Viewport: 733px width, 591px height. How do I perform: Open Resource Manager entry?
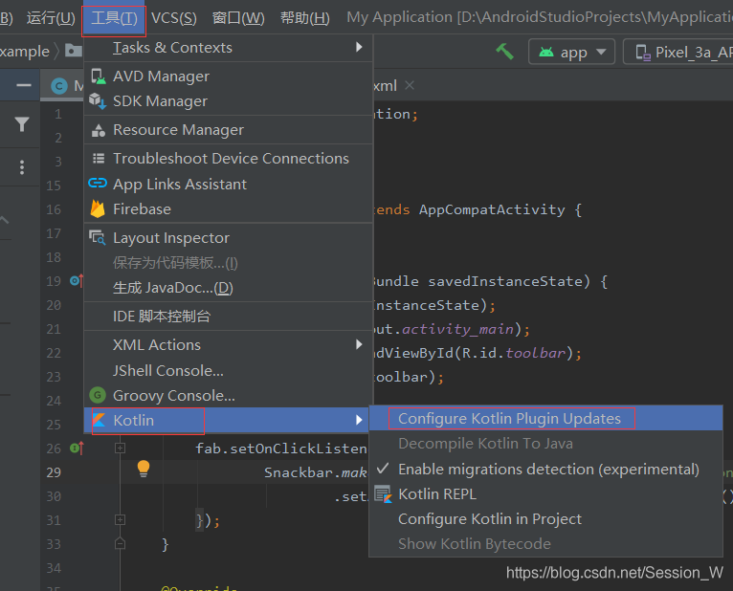point(228,130)
